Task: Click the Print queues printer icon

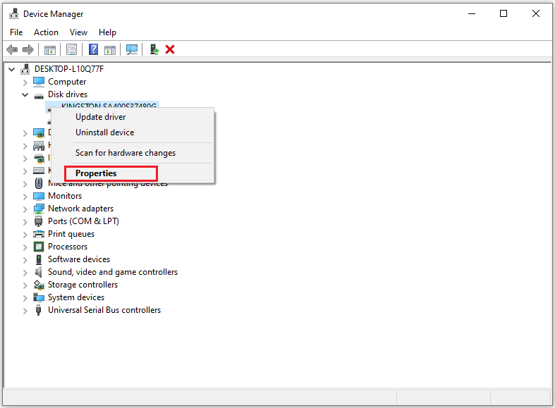Action: click(39, 234)
